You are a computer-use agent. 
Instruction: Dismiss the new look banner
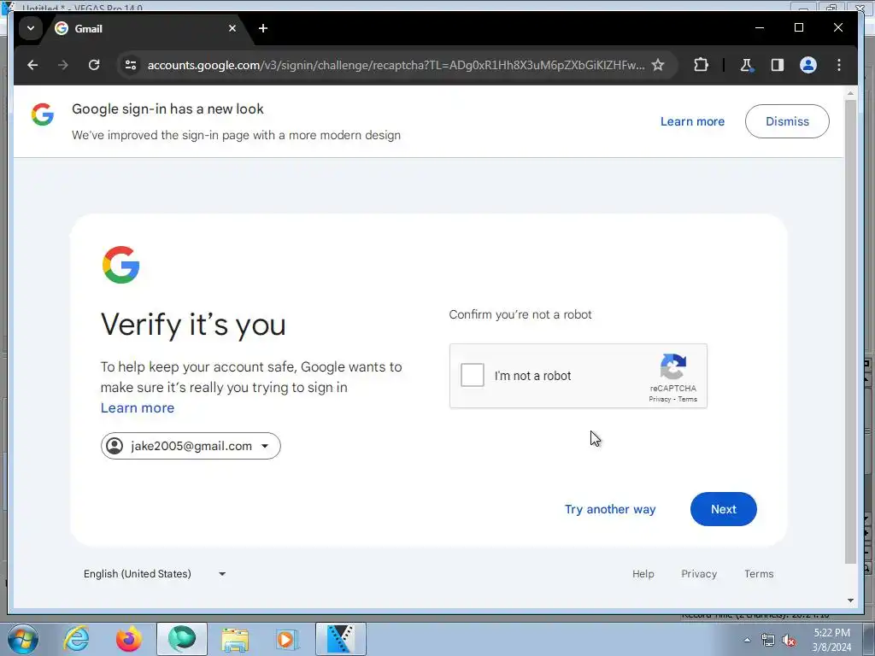[787, 121]
